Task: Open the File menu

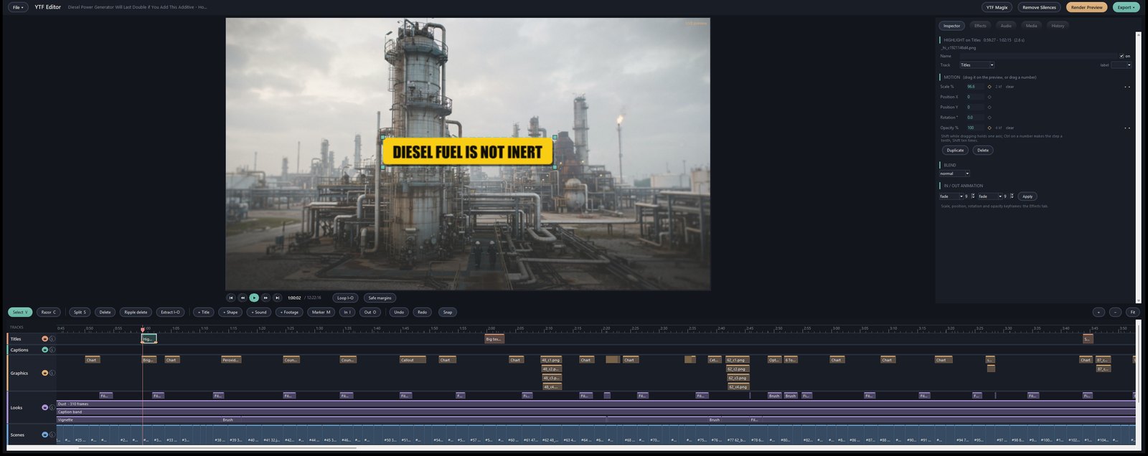Action: pos(18,7)
